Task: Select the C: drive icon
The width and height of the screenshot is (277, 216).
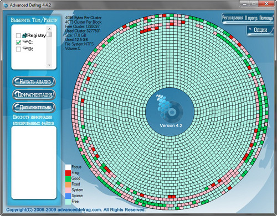Action: pos(25,41)
